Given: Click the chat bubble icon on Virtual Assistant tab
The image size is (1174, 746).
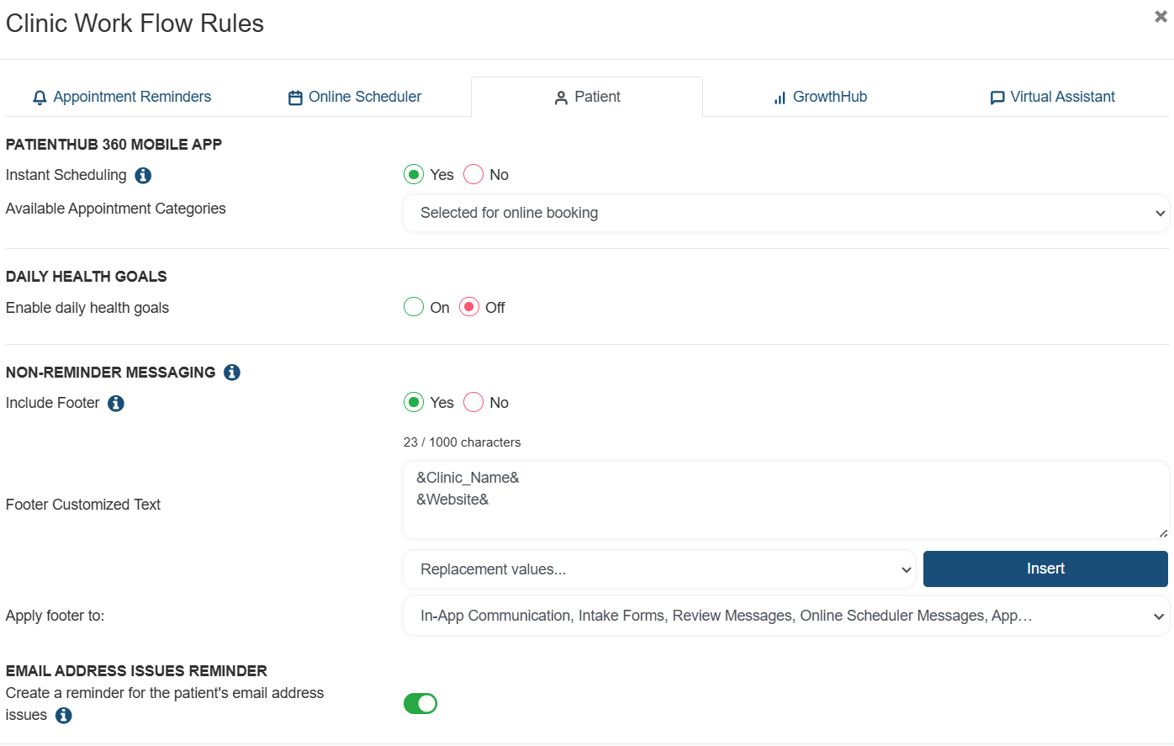Looking at the screenshot, I should click(997, 98).
